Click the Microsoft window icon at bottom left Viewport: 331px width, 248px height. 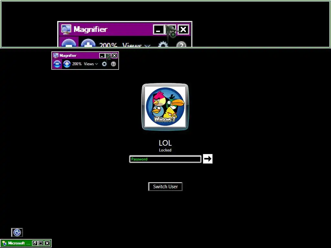coord(4,243)
